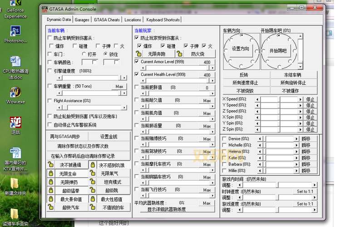Select the 打开 radio button for car doors
341x227 pixels.
pos(84,54)
